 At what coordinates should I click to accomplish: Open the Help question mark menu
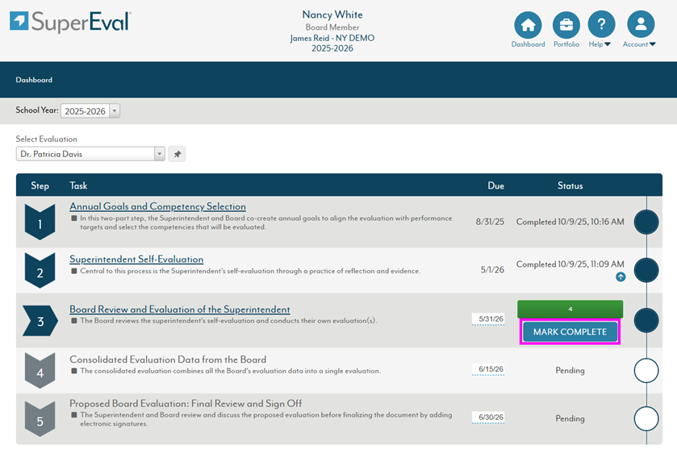600,25
